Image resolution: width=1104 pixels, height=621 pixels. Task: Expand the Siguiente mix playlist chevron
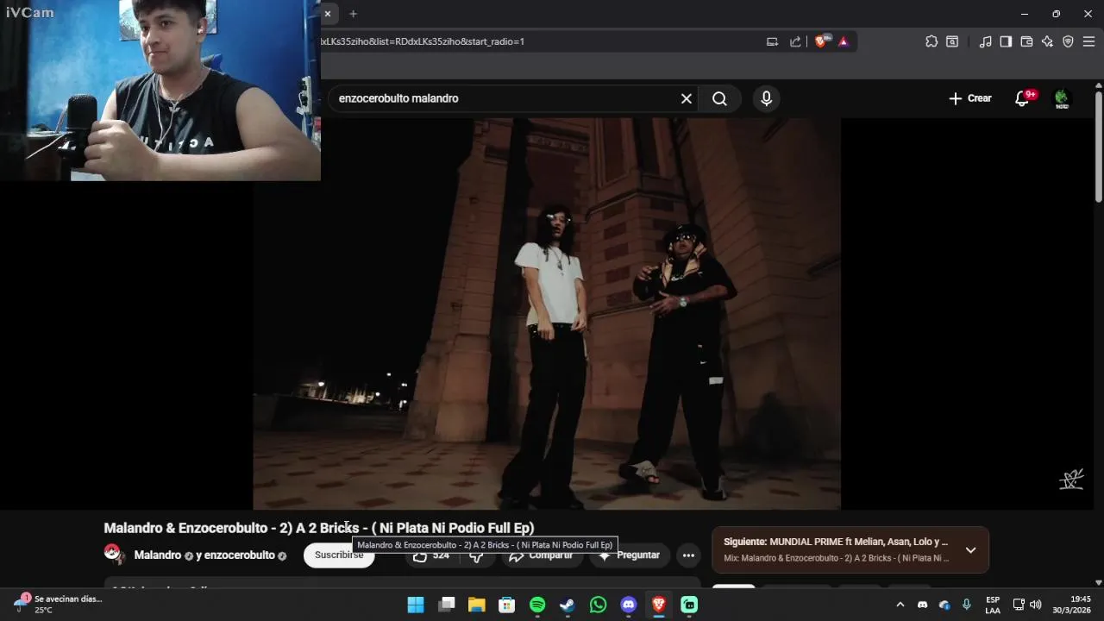click(x=970, y=550)
